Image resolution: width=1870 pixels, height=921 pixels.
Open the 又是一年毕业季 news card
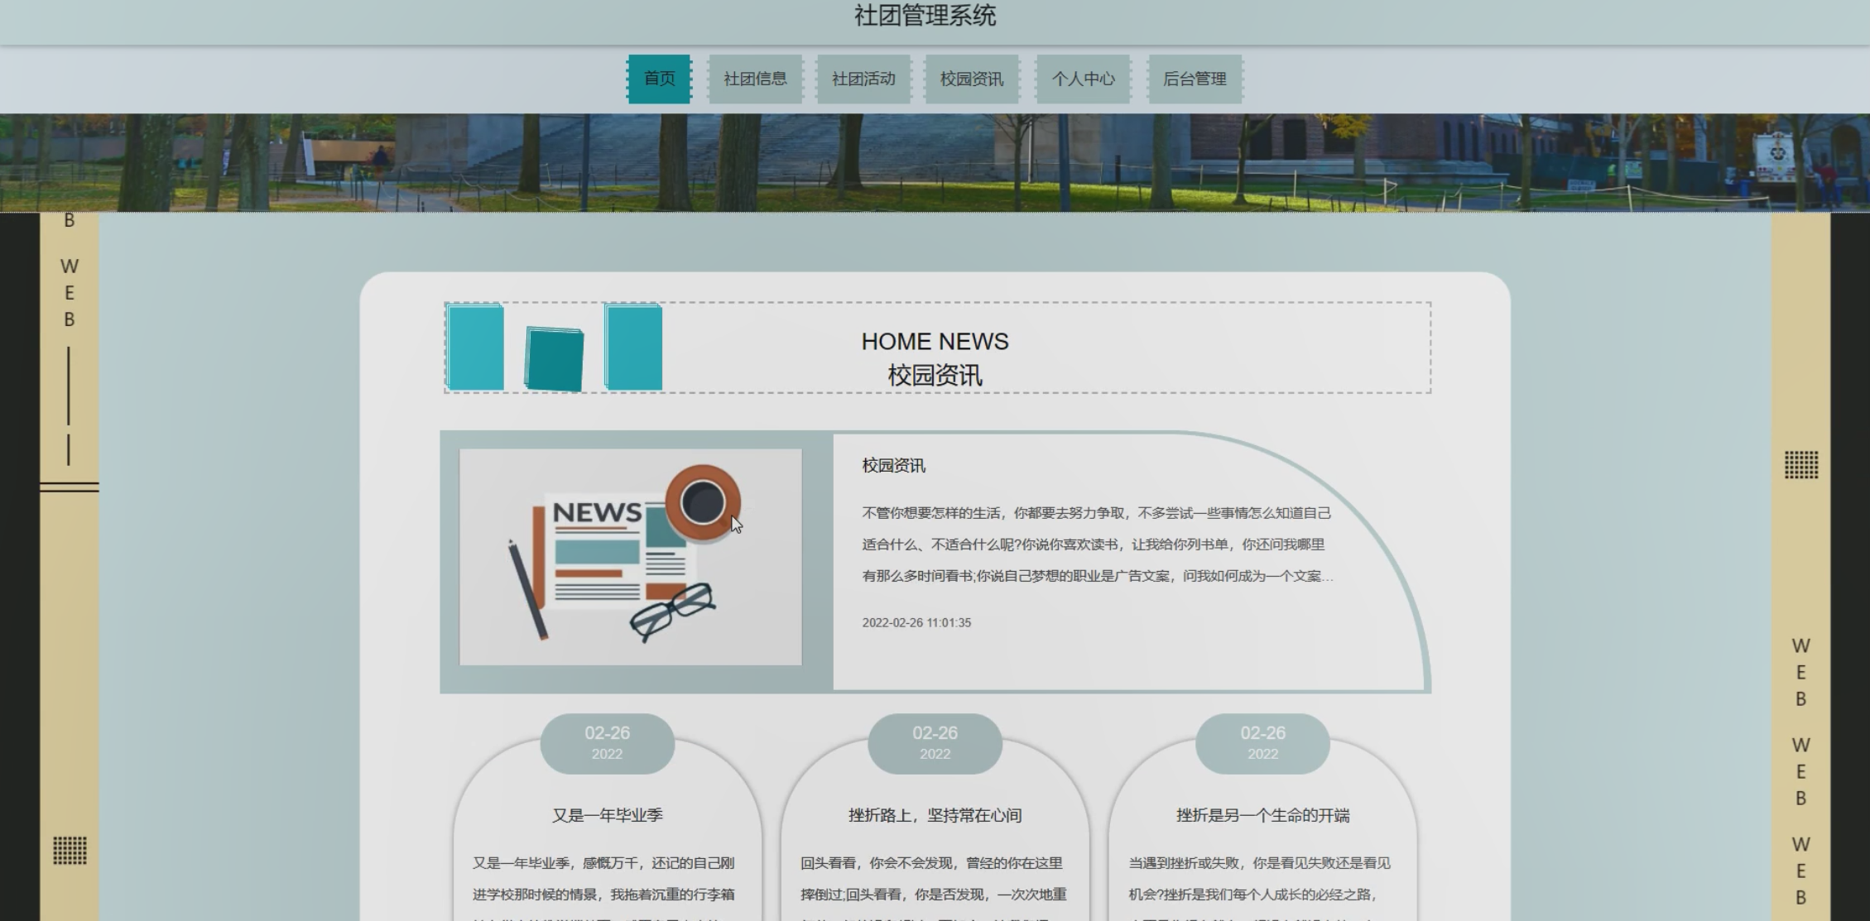[607, 815]
